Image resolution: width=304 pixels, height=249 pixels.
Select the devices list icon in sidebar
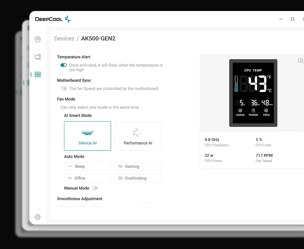(x=38, y=74)
